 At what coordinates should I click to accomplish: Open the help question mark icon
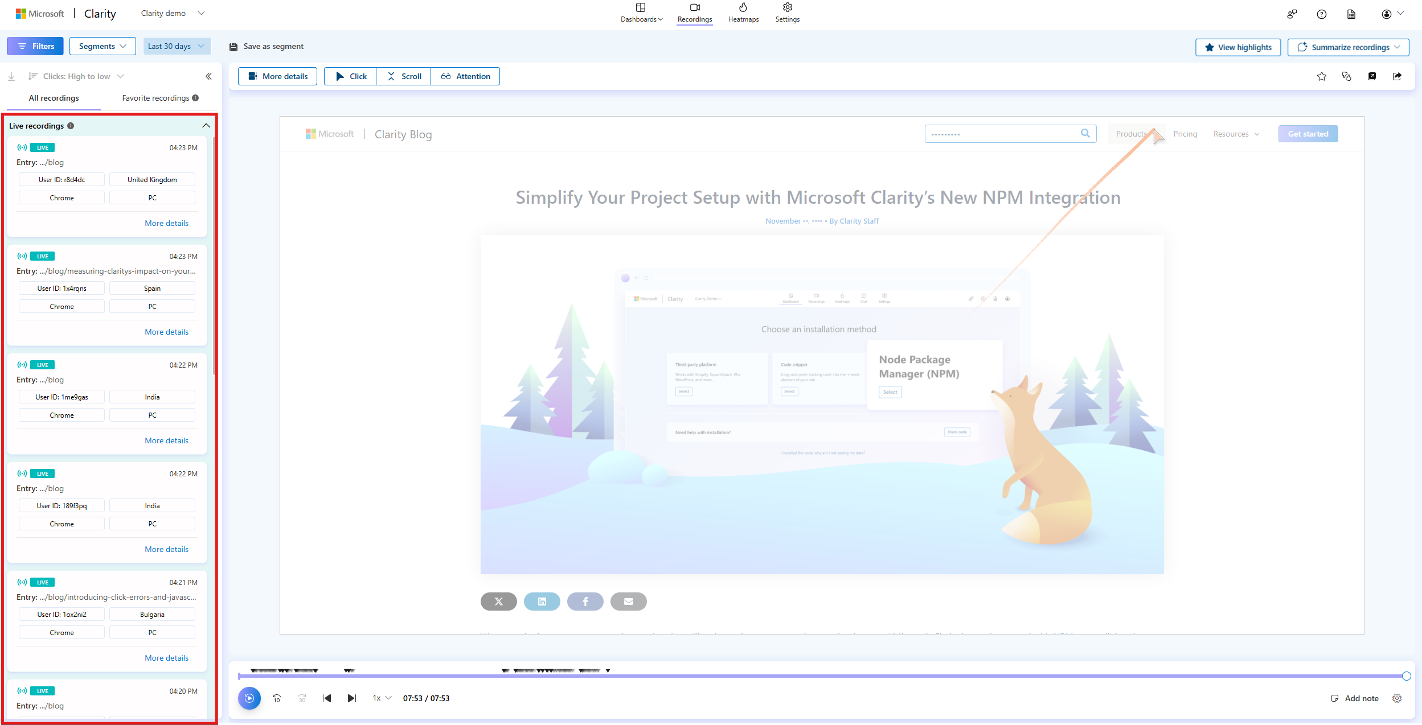1322,14
